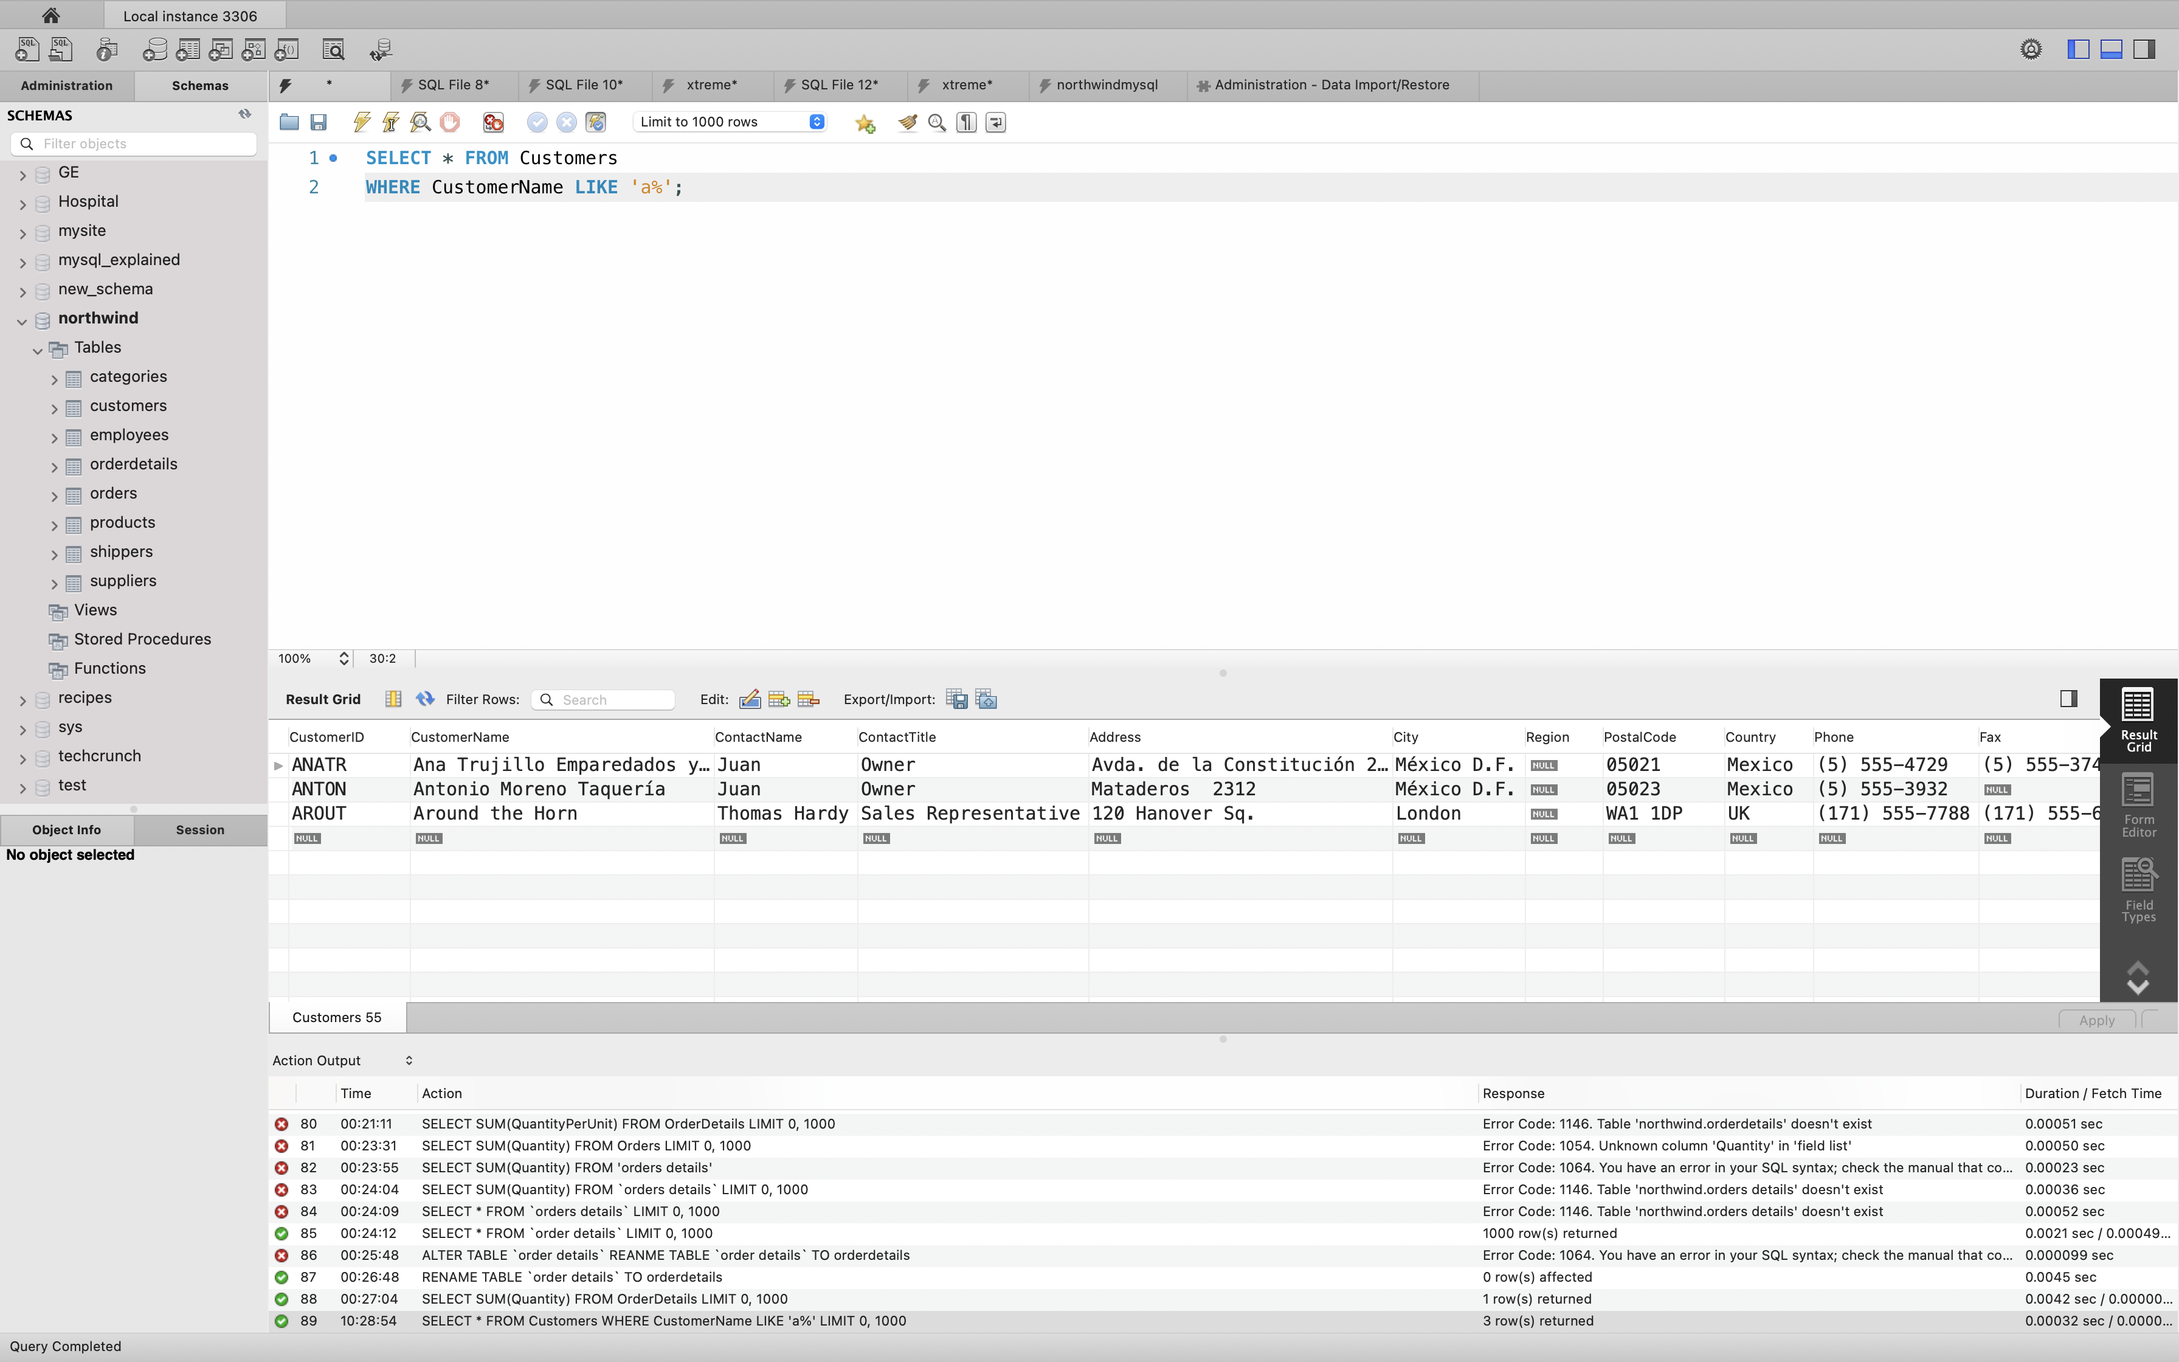Screen dimensions: 2179x1362
Task: Open the Customers 55 result tab
Action: (337, 1017)
